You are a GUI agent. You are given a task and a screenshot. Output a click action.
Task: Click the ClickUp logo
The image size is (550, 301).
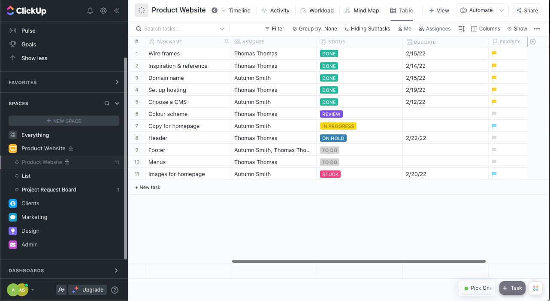(27, 11)
